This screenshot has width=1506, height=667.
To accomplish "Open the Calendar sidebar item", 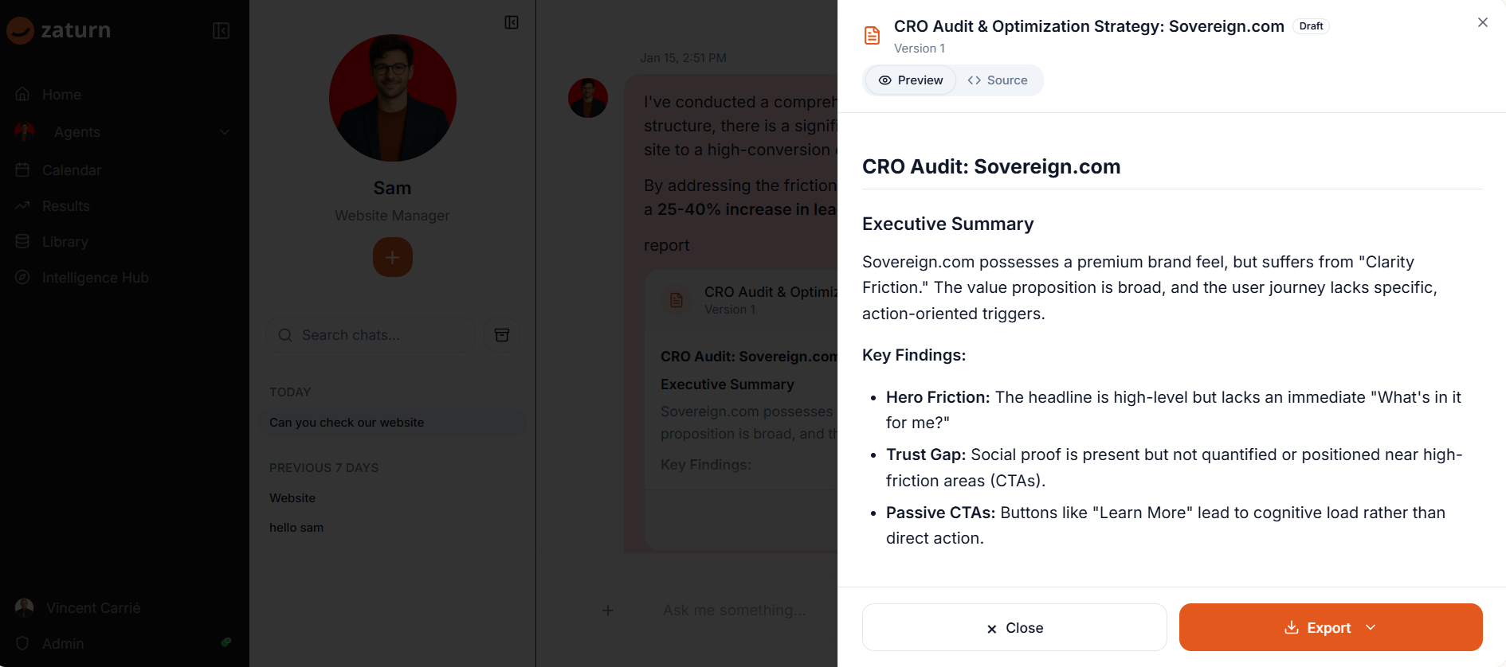I will point(71,170).
